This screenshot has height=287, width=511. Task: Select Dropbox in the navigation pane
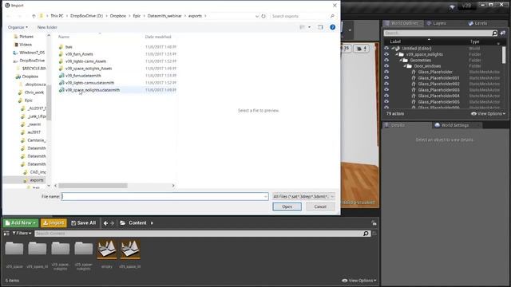pyautogui.click(x=30, y=77)
